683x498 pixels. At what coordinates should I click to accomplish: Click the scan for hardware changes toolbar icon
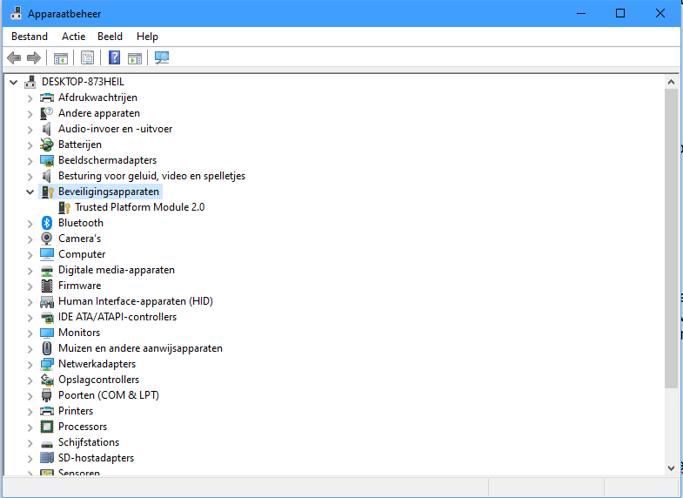[x=162, y=58]
